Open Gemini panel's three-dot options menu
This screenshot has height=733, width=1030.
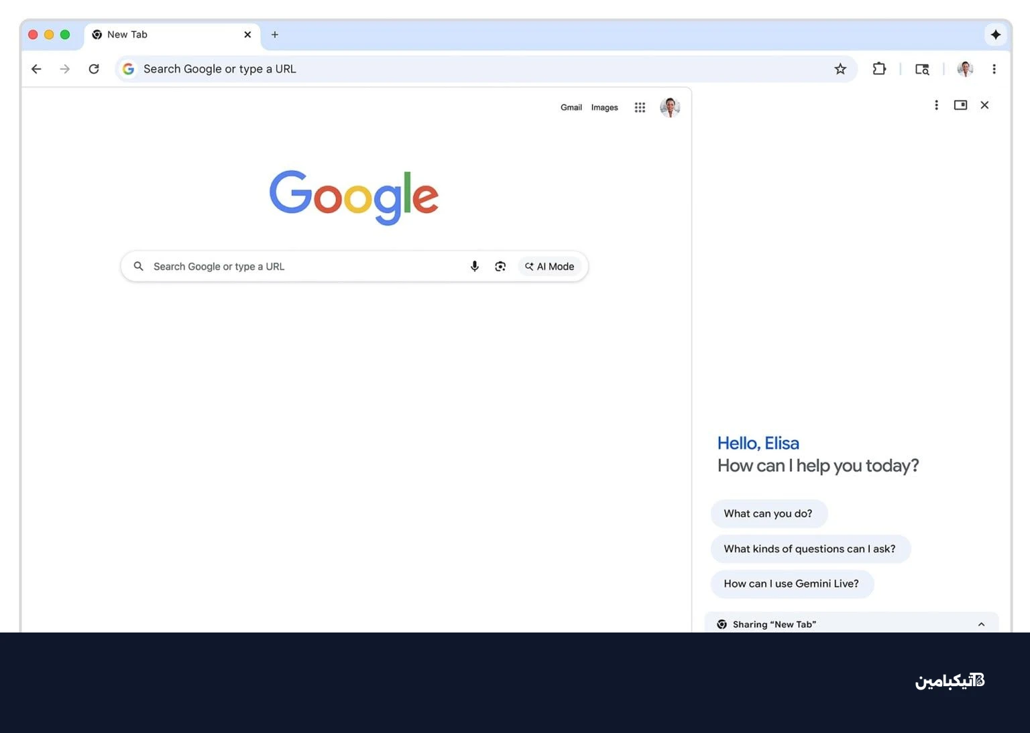[x=936, y=105]
